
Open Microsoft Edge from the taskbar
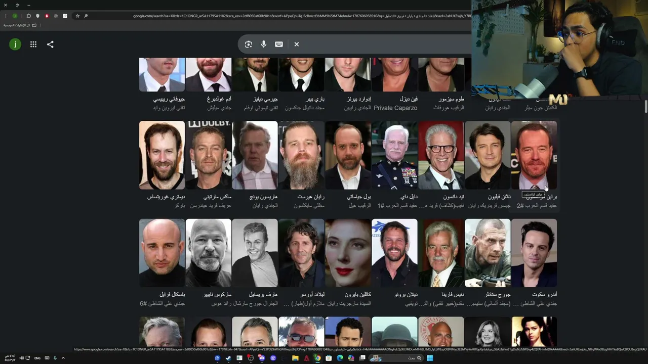coord(340,358)
